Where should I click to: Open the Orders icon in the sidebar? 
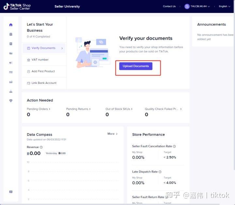11,34
